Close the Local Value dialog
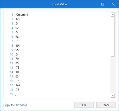The height and width of the screenshot is (111, 119). coord(113,4)
